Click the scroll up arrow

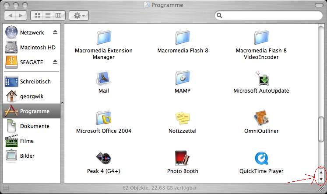tap(321, 172)
